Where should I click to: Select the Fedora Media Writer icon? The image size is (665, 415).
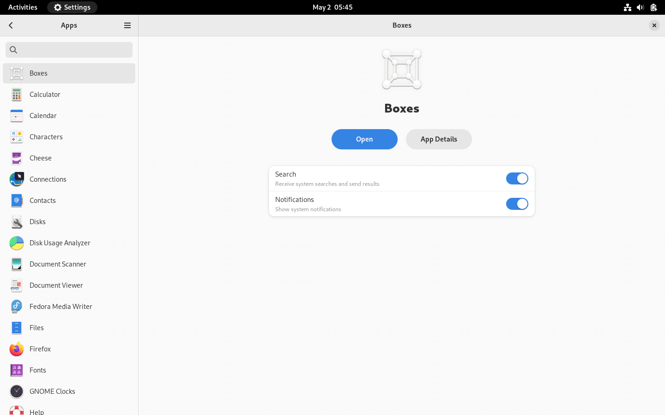(17, 307)
